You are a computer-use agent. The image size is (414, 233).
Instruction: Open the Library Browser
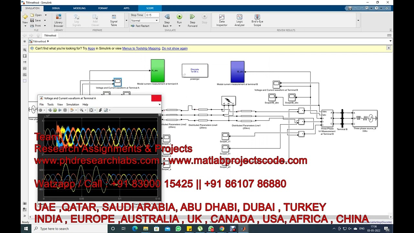59,20
